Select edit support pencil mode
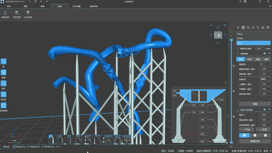Screen dimensions: 272x153 (265, 135)
